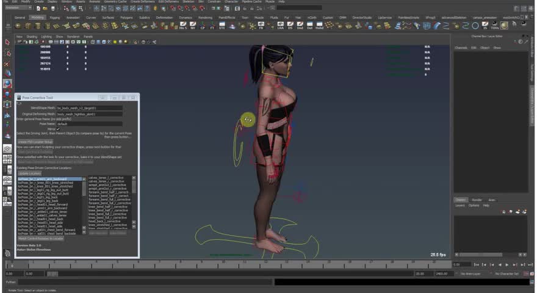Click the lock icon in status line
This screenshot has width=537, height=293.
point(155,8)
